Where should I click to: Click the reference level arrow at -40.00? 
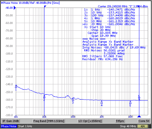tap(15, 8)
